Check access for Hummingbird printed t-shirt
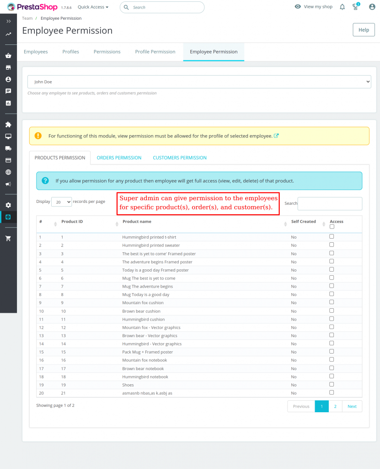Viewport: 380px width, 469px height. pos(332,237)
